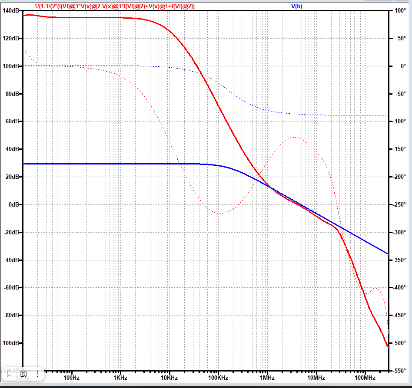The width and height of the screenshot is (412, 388).
Task: Open the three-dot more options menu
Action: [x=37, y=374]
